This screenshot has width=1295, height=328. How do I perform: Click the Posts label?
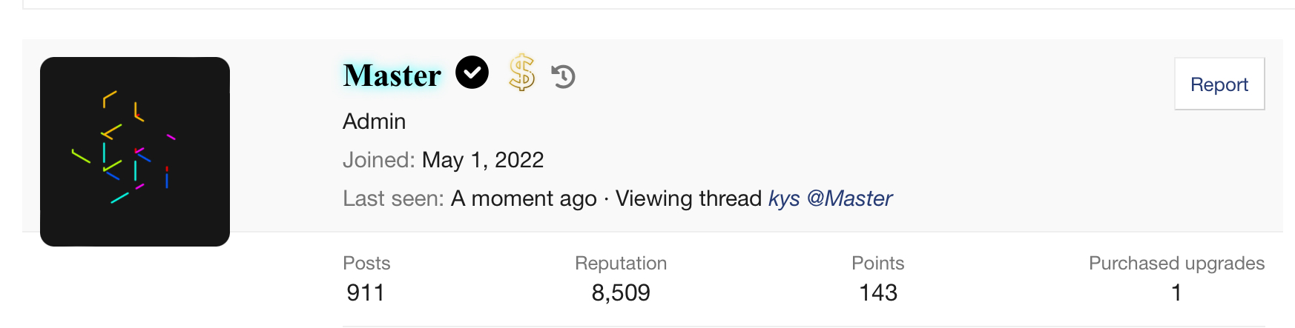366,263
